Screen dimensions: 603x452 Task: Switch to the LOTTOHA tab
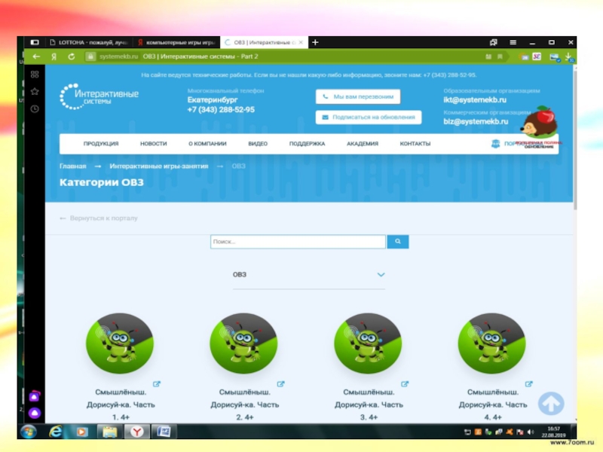click(88, 42)
